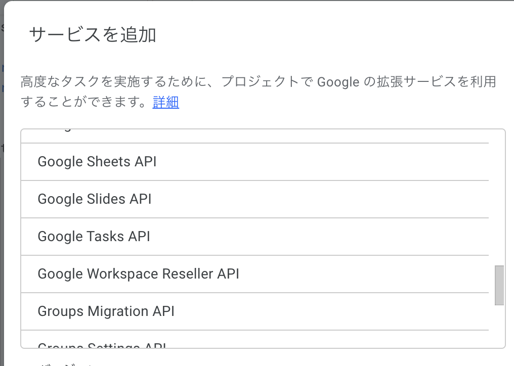
Task: Open the 詳細 link
Action: (x=165, y=103)
